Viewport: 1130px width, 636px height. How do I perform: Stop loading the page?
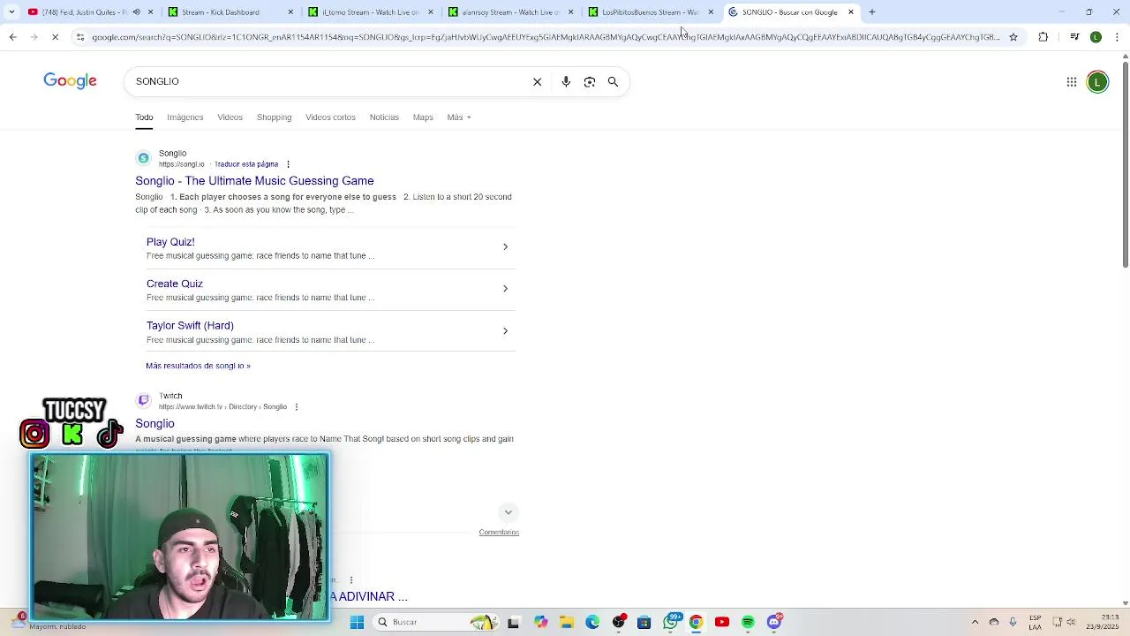click(55, 37)
